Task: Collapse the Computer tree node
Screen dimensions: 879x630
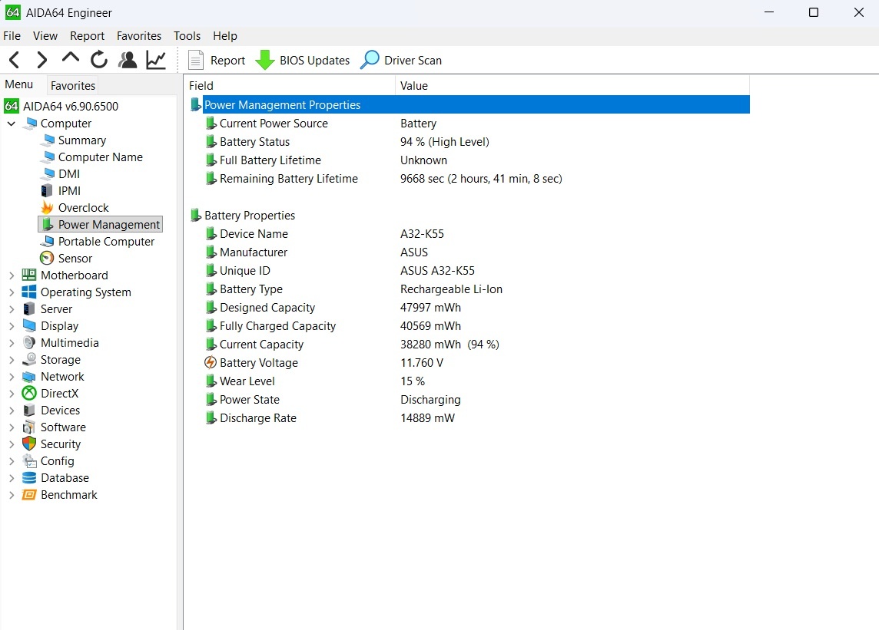Action: [12, 124]
